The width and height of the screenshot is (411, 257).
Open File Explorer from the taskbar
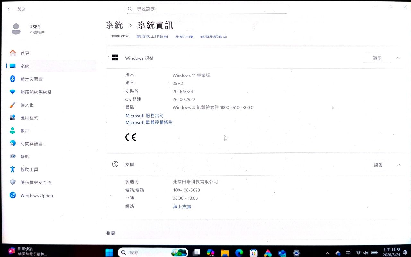pos(224,253)
